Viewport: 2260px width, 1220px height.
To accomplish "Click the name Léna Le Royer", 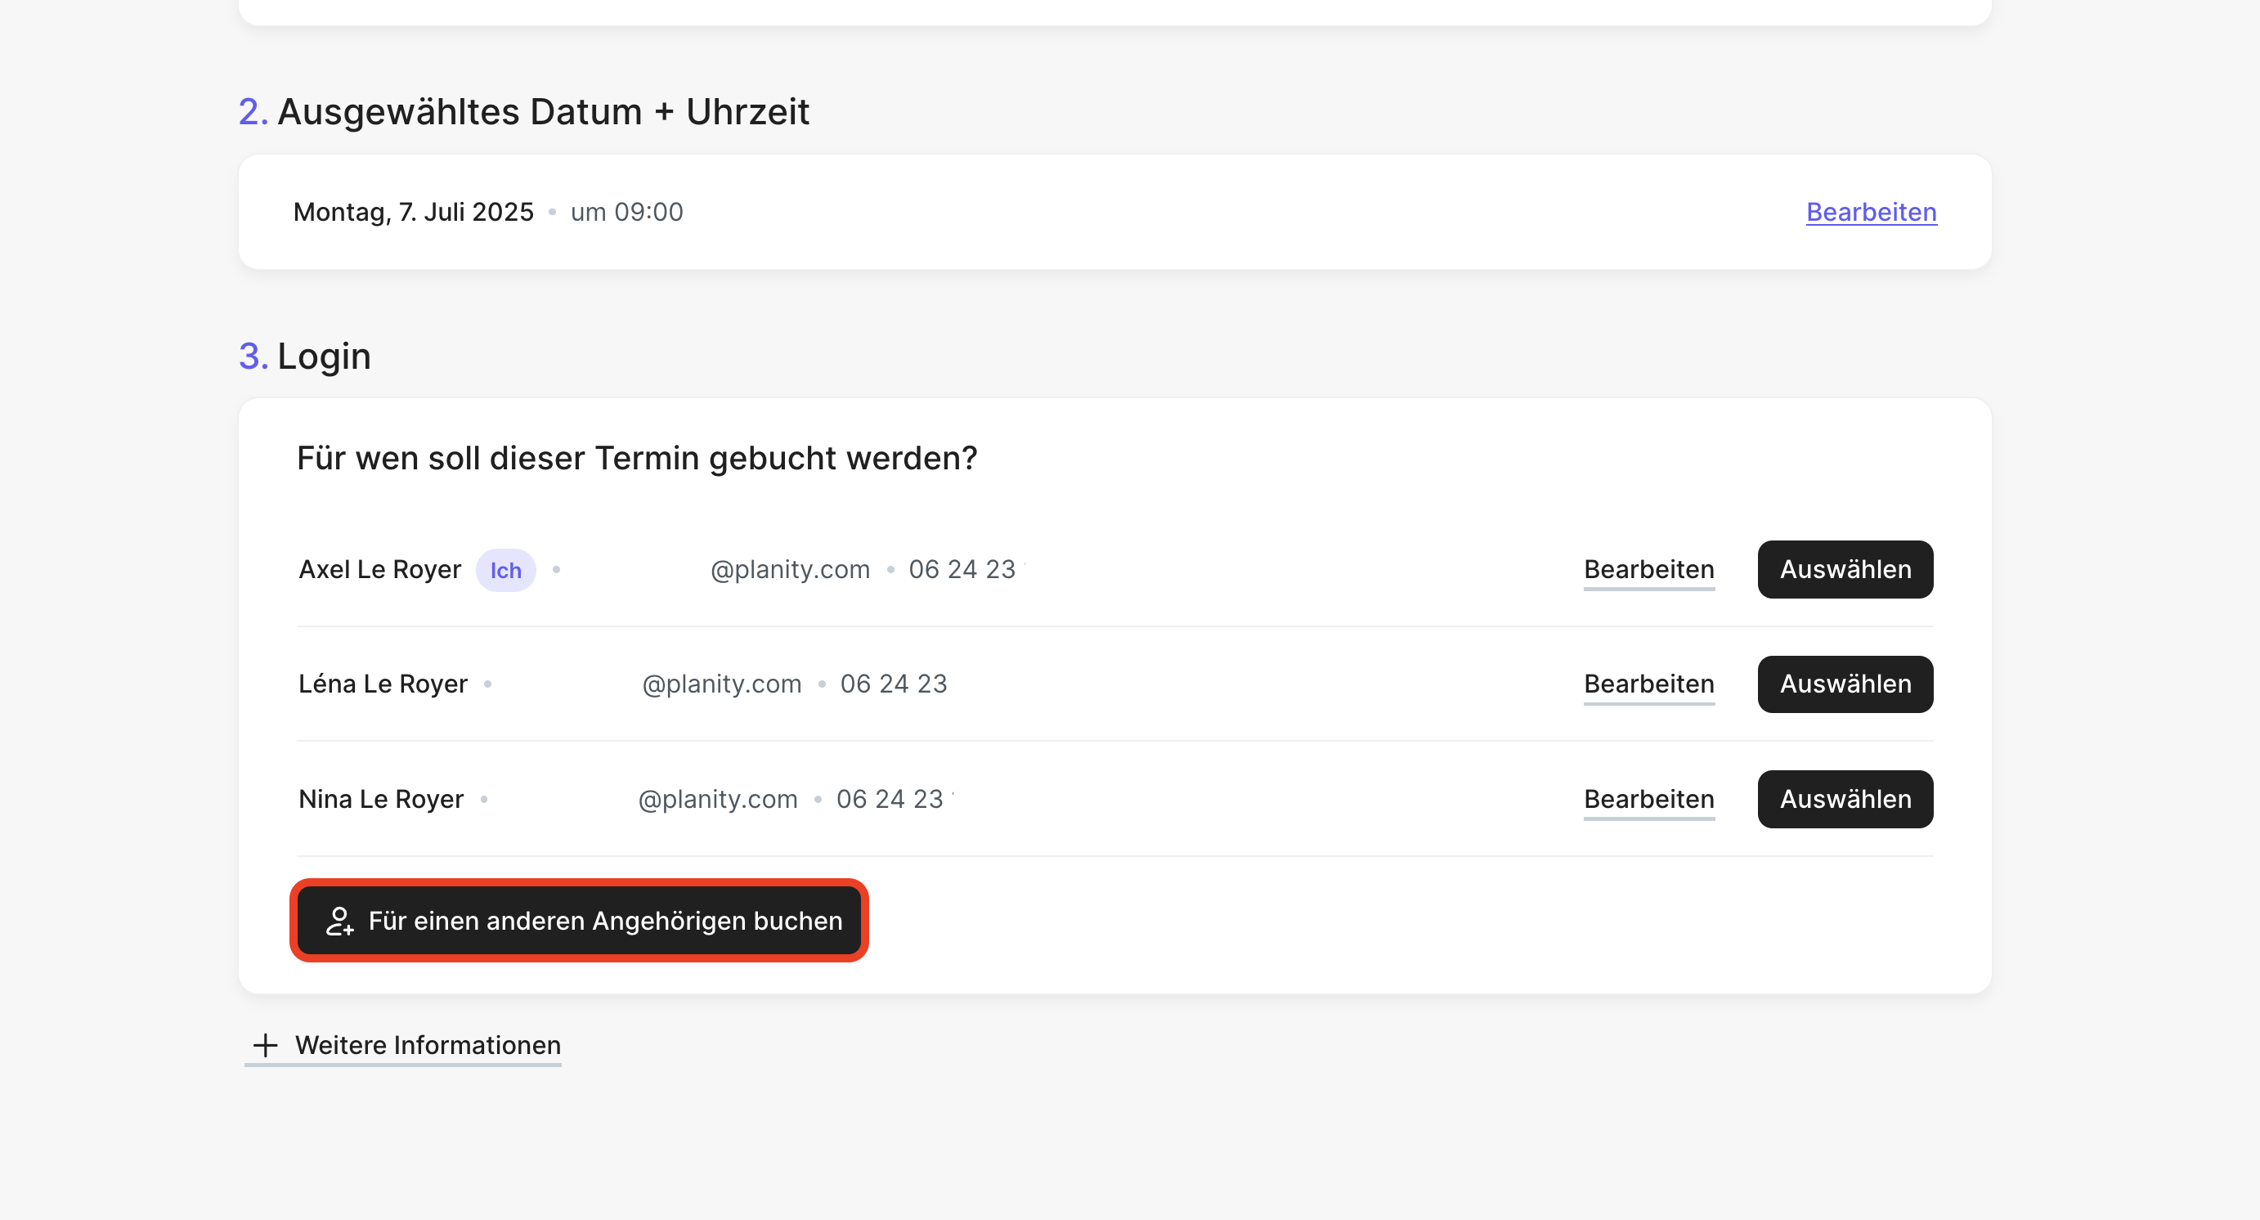I will 383,684.
